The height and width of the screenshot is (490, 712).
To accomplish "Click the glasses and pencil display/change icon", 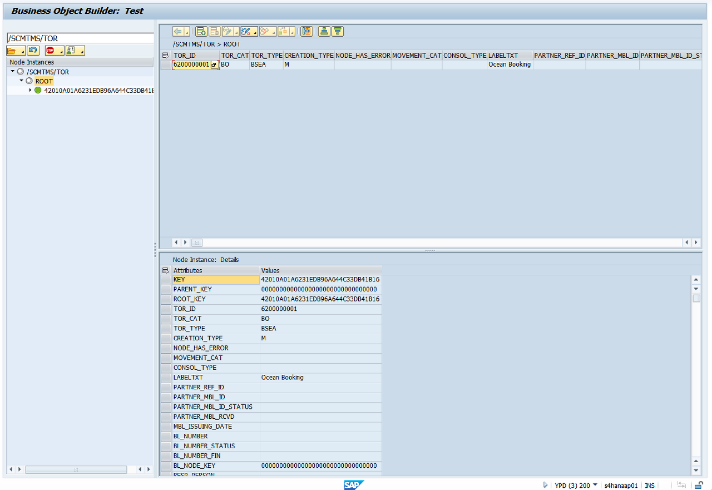I will (x=228, y=32).
